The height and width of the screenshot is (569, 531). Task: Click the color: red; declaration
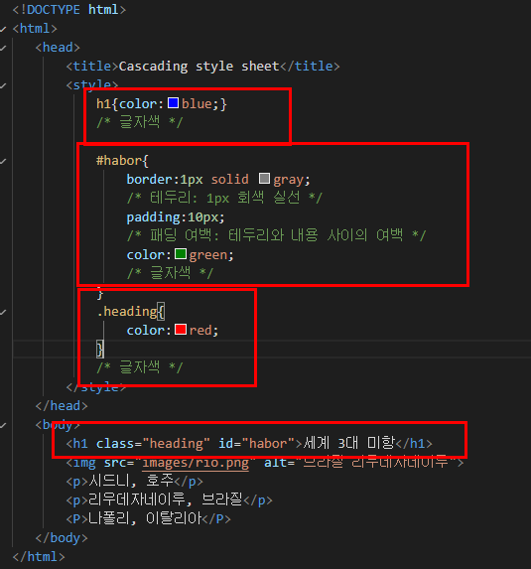173,331
